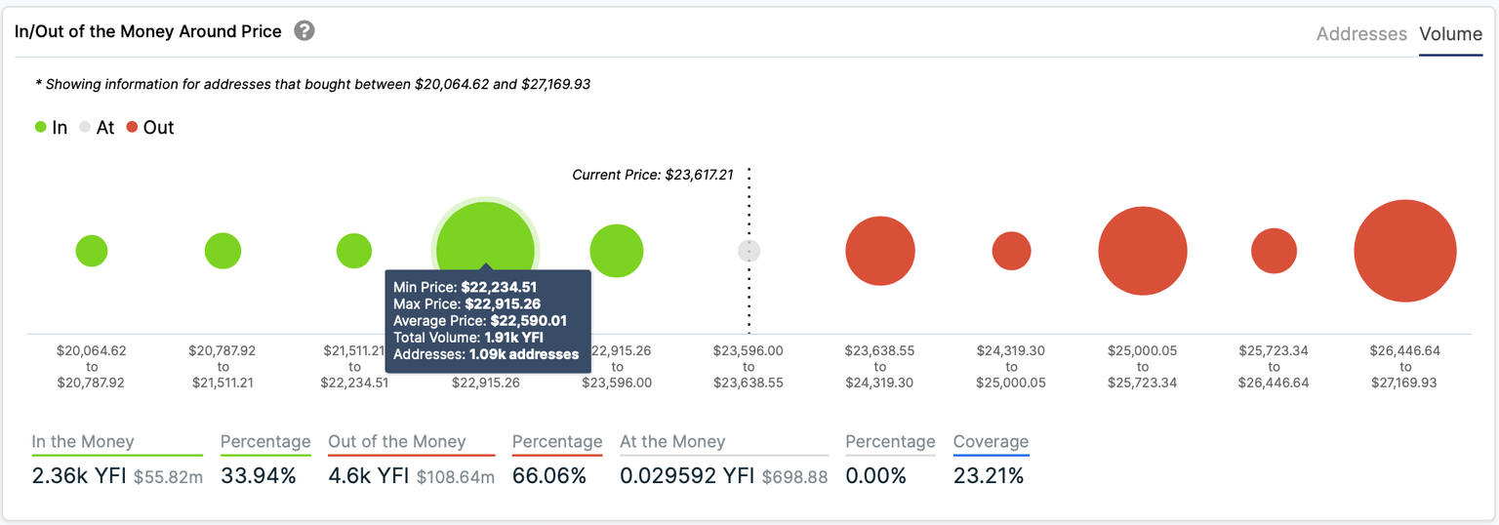The height and width of the screenshot is (525, 1499).
Task: Click the small gray At the Money bubble
Action: coord(749,251)
